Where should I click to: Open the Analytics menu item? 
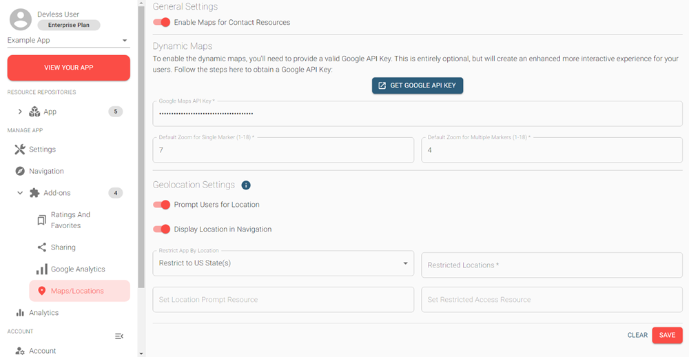(x=43, y=313)
